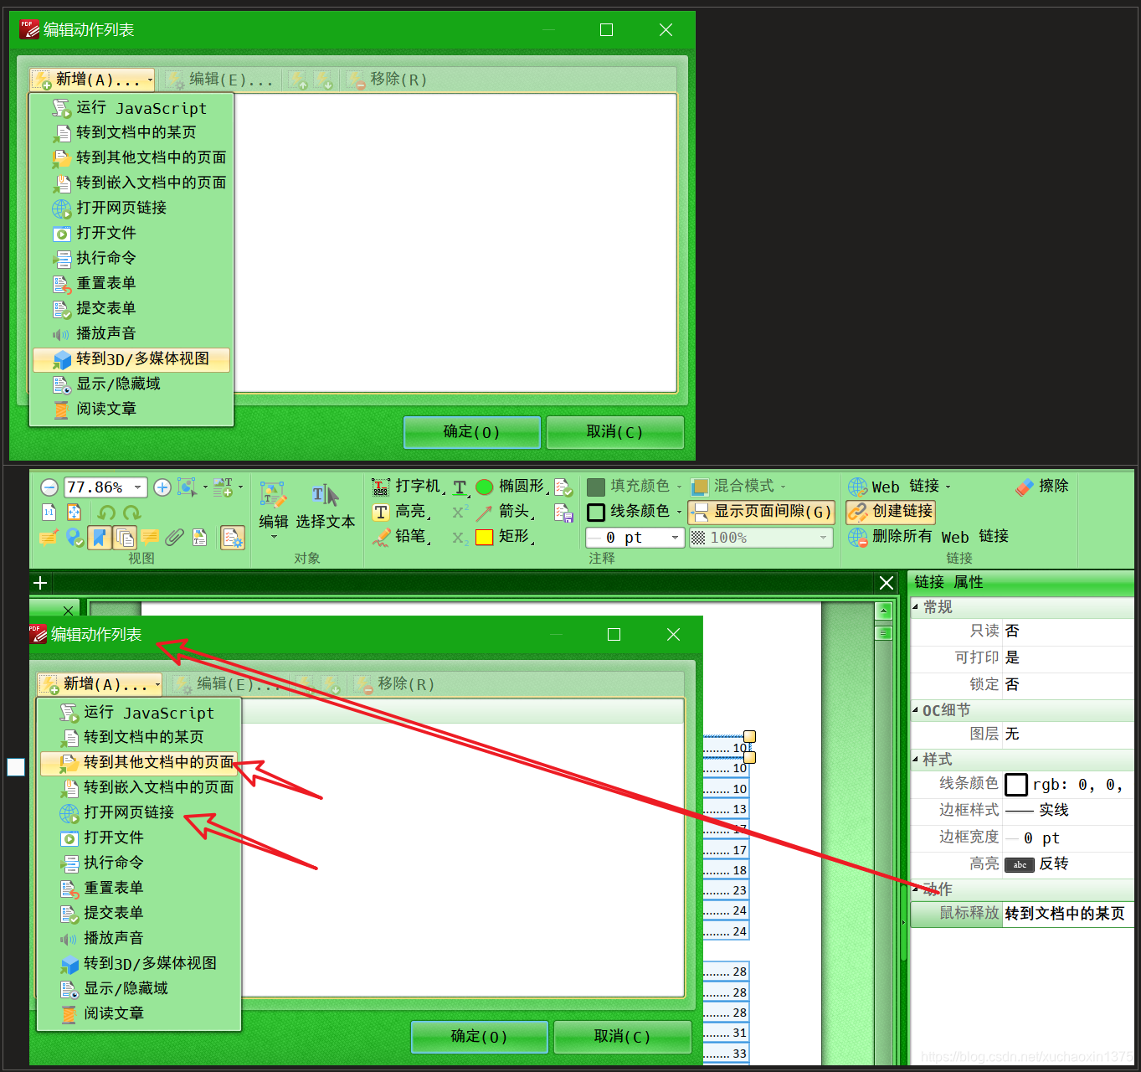Choose 转到3D/多媒体视图 in upper dialog menu
The image size is (1141, 1072).
click(x=131, y=359)
